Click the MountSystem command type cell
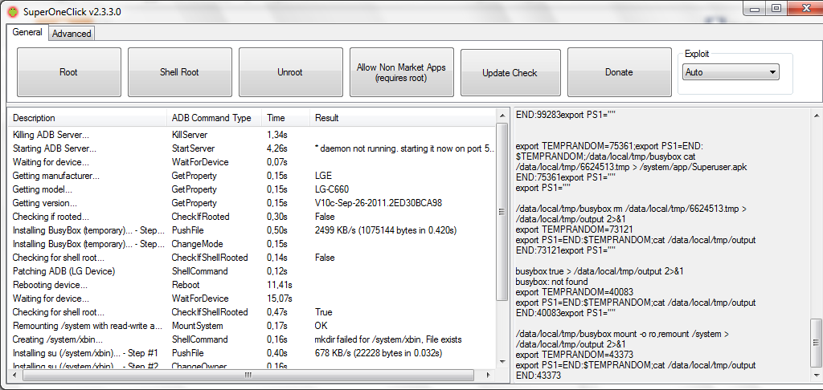Screen dimensions: 823x390 click(196, 326)
